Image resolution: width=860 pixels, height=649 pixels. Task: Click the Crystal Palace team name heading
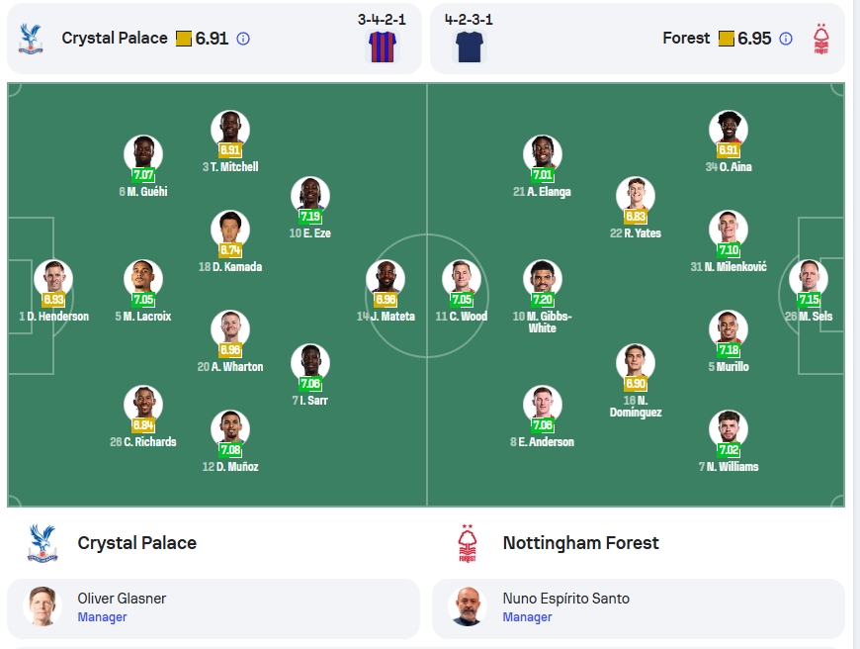[x=137, y=543]
